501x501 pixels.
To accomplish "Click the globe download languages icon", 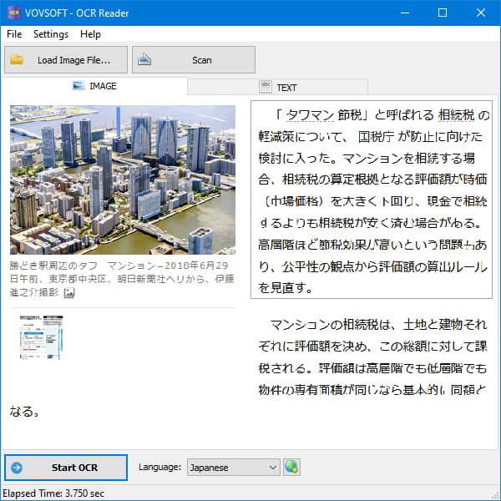I will coord(291,468).
